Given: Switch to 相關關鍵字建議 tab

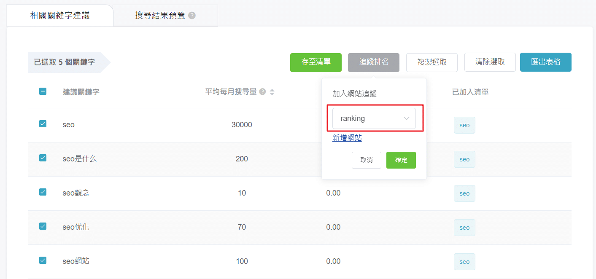Looking at the screenshot, I should click(x=60, y=16).
